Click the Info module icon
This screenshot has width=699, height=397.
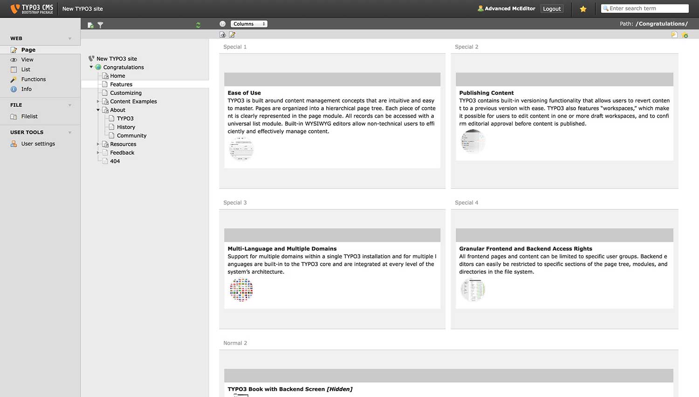(14, 89)
